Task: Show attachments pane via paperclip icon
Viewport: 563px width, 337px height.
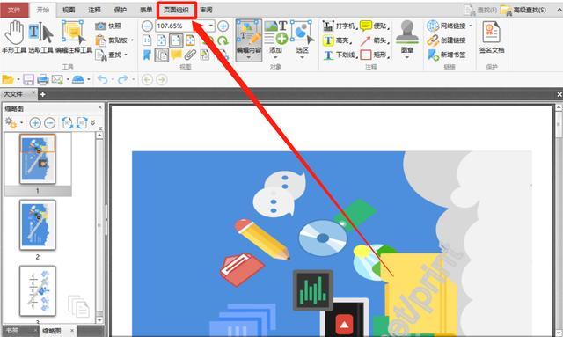Action: (x=190, y=55)
